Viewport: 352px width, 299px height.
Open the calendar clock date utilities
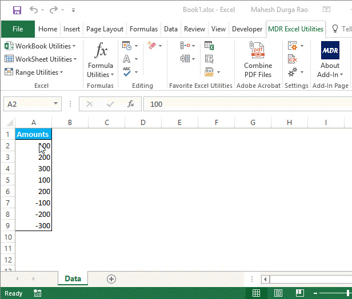pos(130,46)
